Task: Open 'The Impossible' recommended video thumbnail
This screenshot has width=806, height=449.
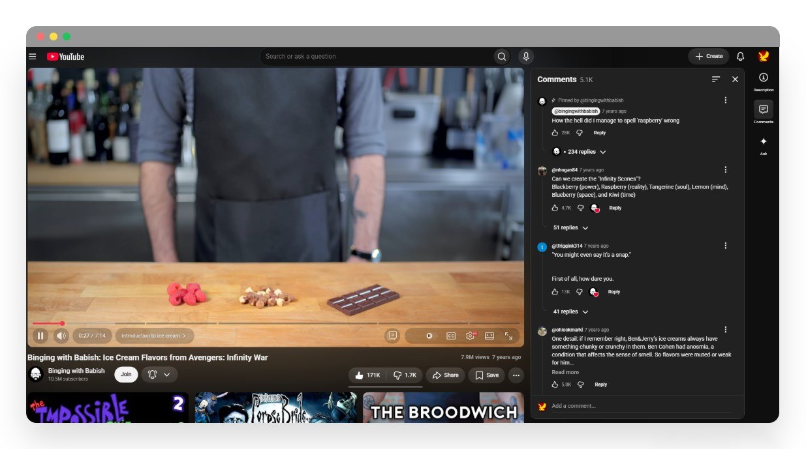Action: point(108,407)
